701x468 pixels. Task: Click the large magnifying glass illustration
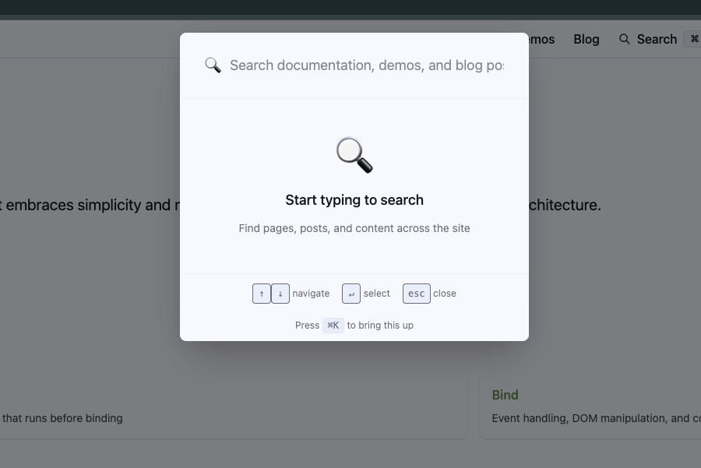tap(354, 154)
